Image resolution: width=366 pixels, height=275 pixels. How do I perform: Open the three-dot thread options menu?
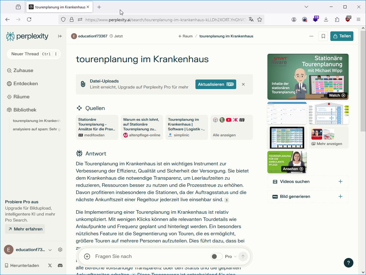(x=311, y=36)
